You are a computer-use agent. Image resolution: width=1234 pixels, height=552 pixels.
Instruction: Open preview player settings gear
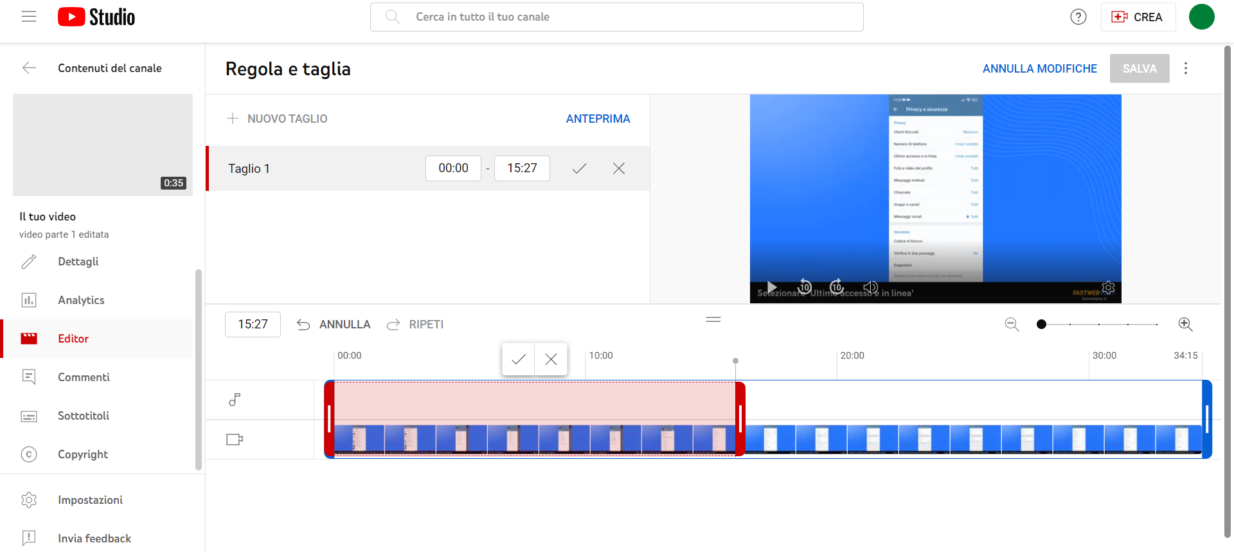click(1108, 287)
